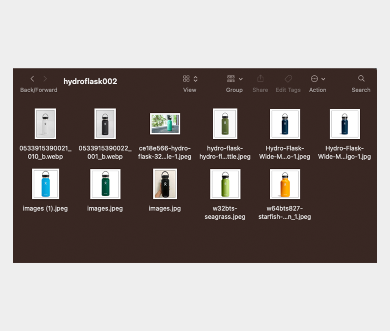The width and height of the screenshot is (390, 331).
Task: Select the Hydro-Flask-Wide-M...o-1.jpeg thumbnail
Action: pyautogui.click(x=285, y=124)
